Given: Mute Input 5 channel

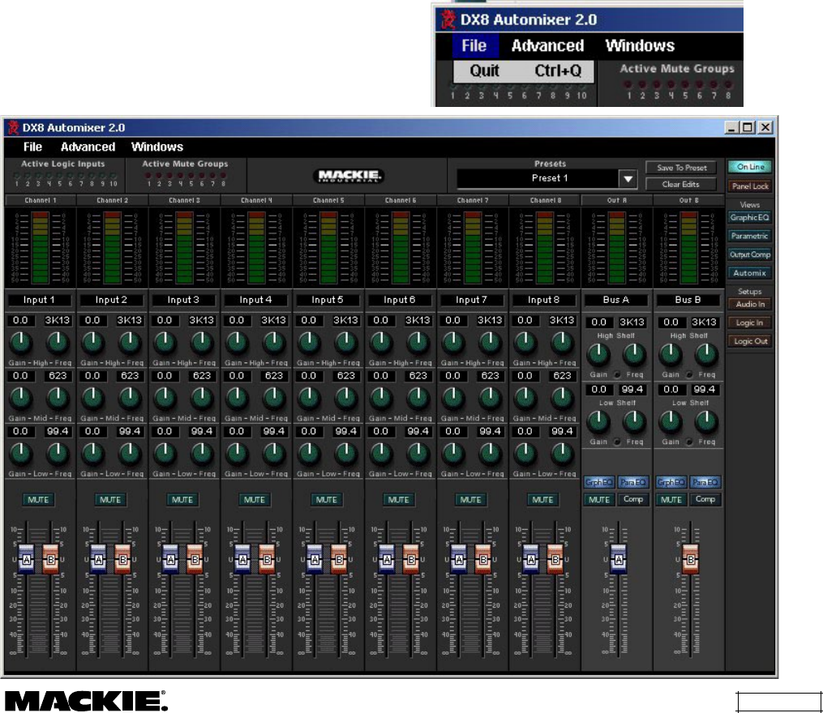Looking at the screenshot, I should (327, 499).
